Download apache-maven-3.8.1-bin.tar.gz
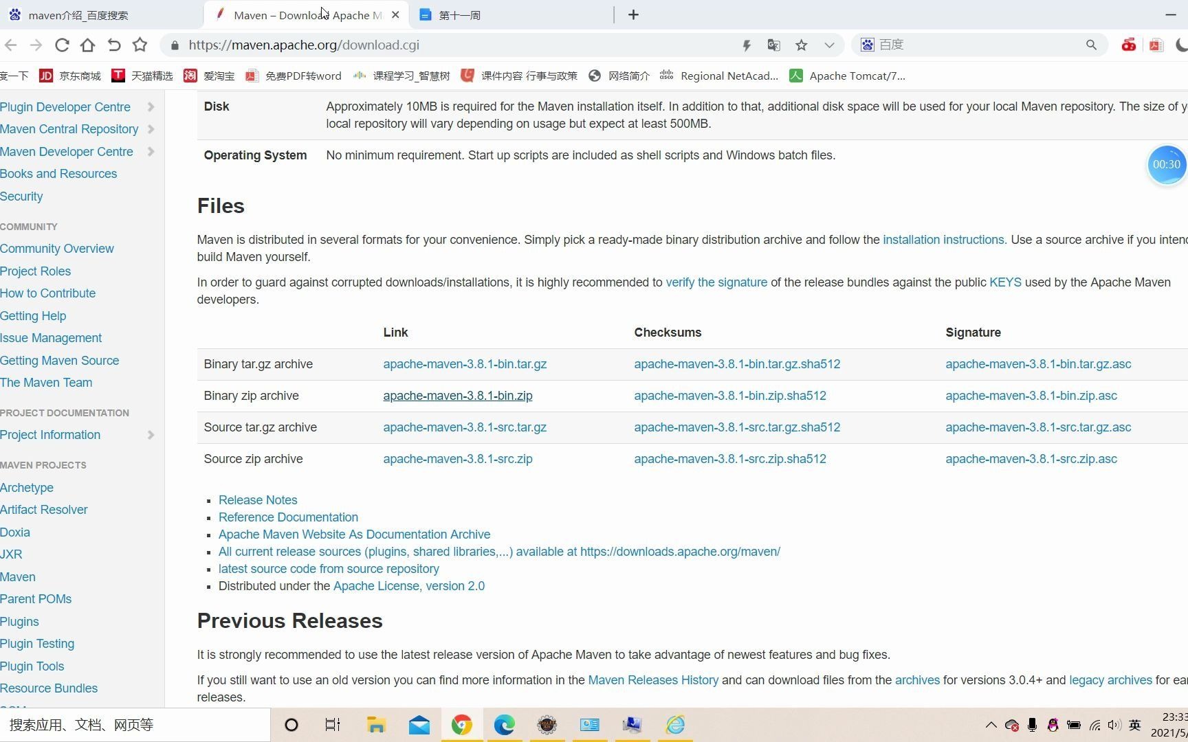Viewport: 1188px width, 742px height. [x=465, y=364]
